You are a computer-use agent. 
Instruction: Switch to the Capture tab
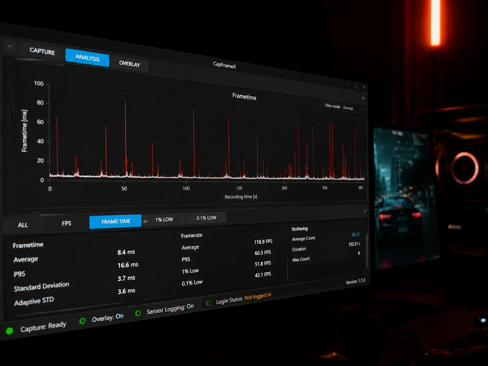(x=42, y=51)
